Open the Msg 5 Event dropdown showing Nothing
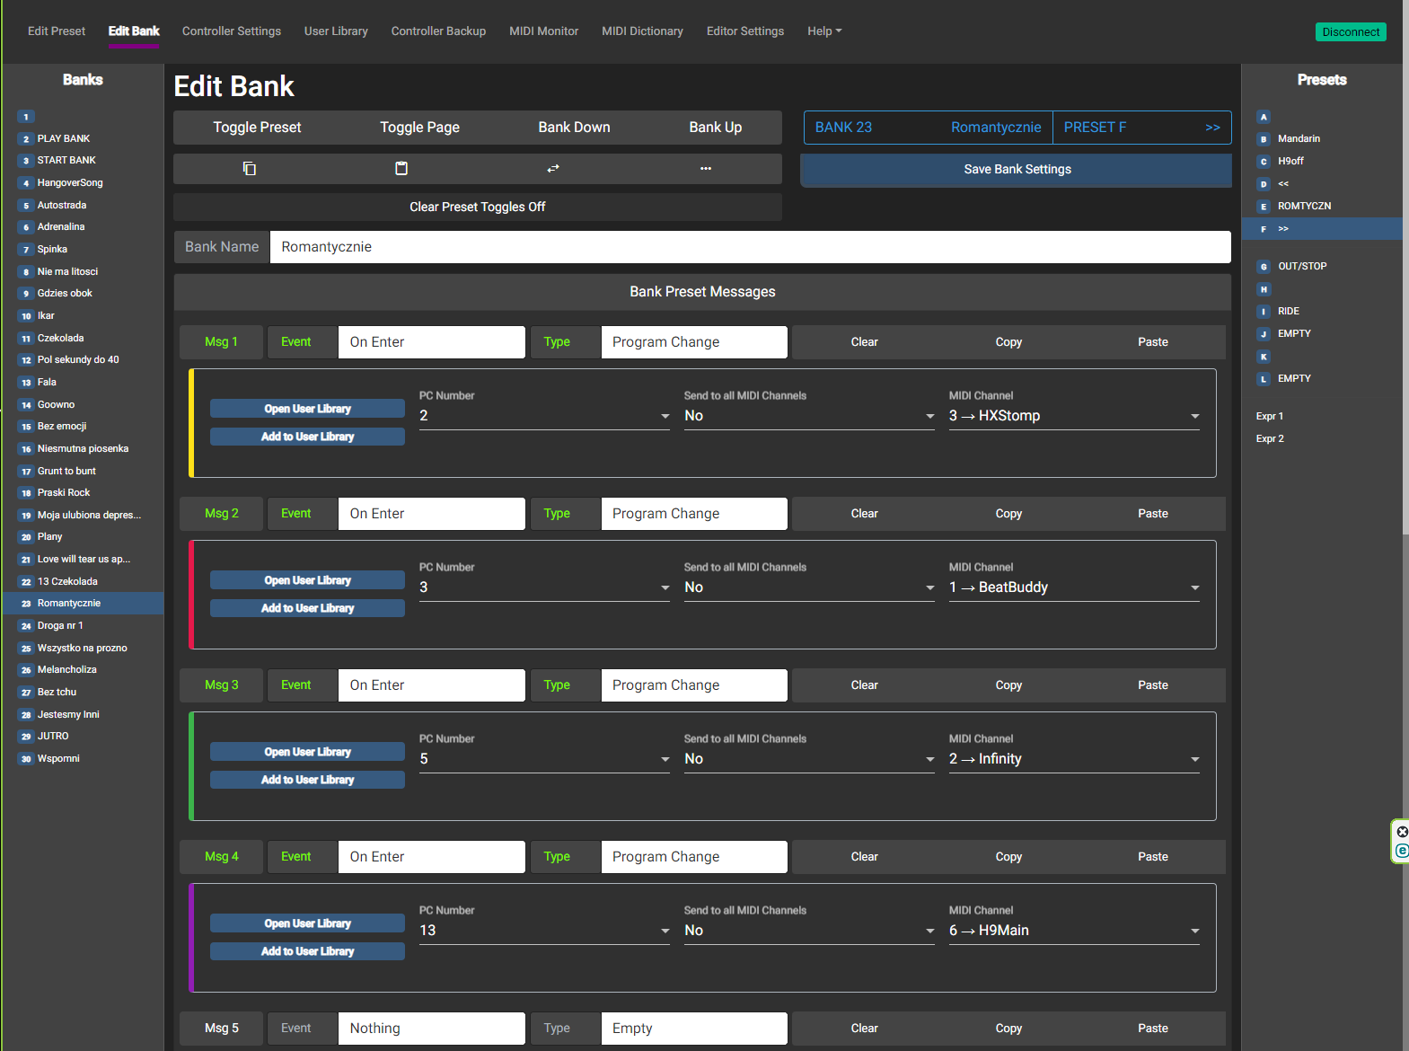The width and height of the screenshot is (1409, 1051). (x=432, y=1029)
